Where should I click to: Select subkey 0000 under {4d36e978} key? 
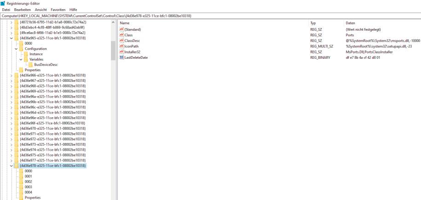(28, 171)
